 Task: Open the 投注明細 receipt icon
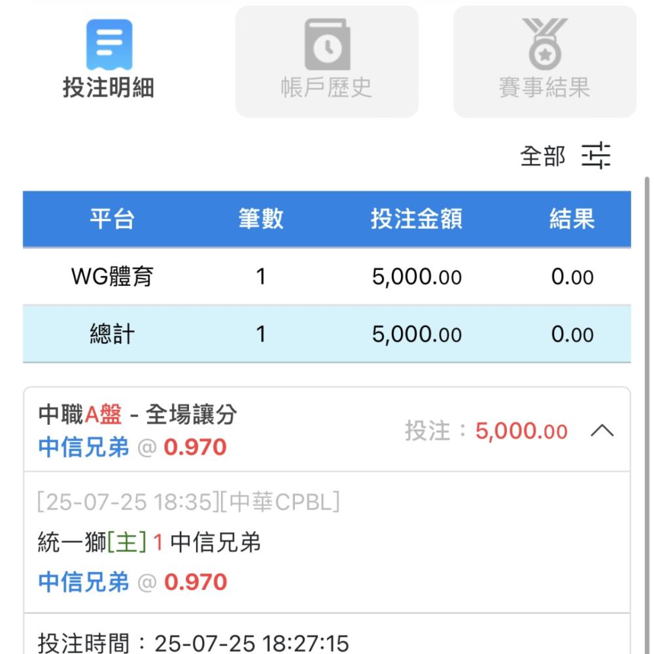(109, 44)
